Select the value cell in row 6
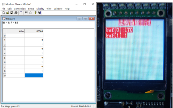Screen dimensions: 173x108 34,62
